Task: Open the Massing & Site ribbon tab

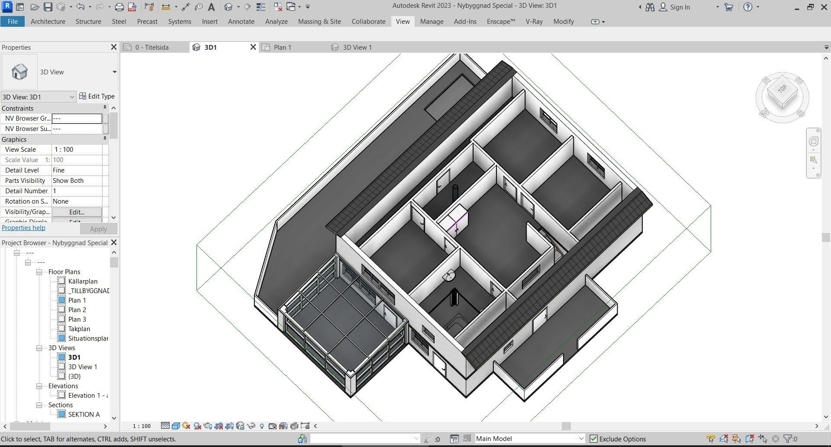Action: point(319,21)
